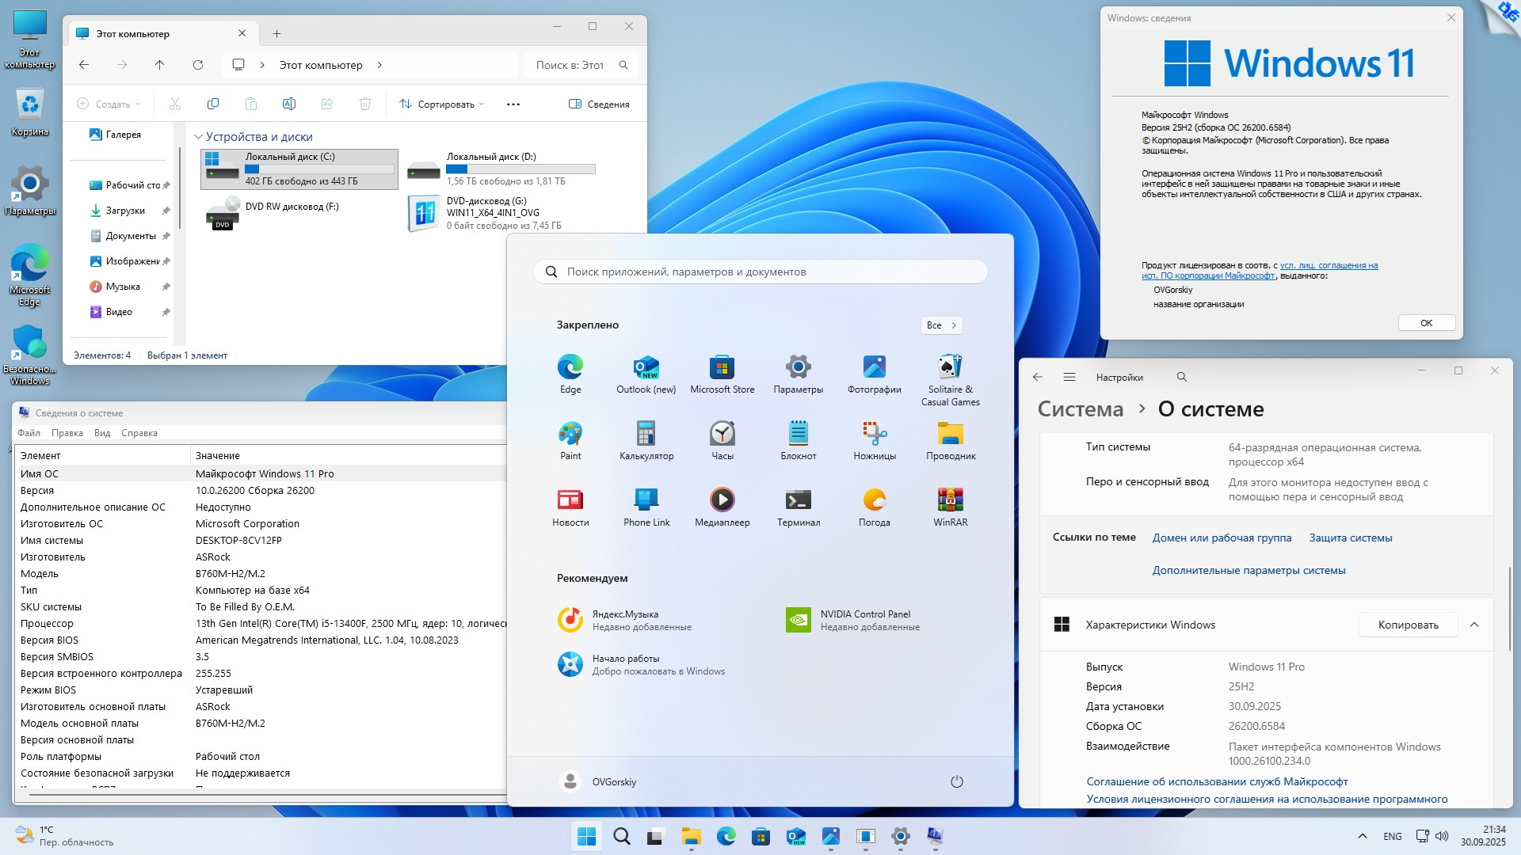The width and height of the screenshot is (1521, 855).
Task: Open Яндекс.Музыка from recommended items
Action: tap(624, 620)
